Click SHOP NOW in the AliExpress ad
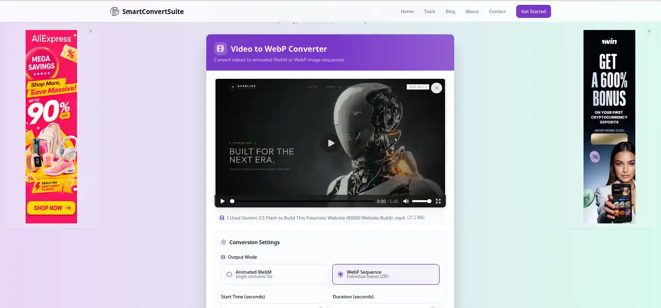661x308 pixels. tap(51, 208)
